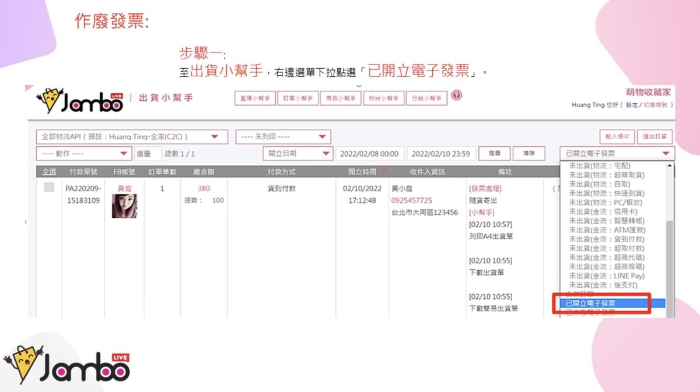This screenshot has width=700, height=392.
Task: Click the 搜尋 search button
Action: pyautogui.click(x=494, y=153)
